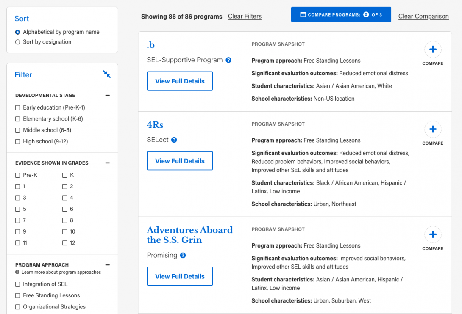Add 4Rs to comparison with plus icon

(432, 129)
